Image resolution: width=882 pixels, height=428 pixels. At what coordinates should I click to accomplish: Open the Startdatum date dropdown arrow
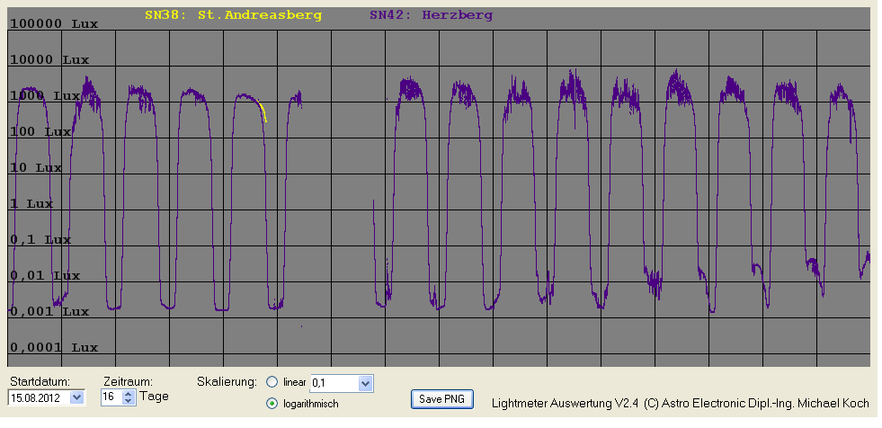click(77, 397)
